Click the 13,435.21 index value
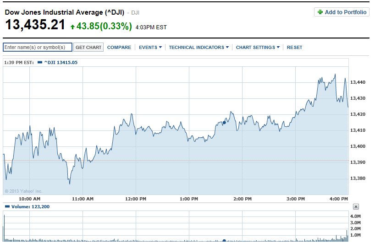This screenshot has width=375, height=243. coord(35,24)
